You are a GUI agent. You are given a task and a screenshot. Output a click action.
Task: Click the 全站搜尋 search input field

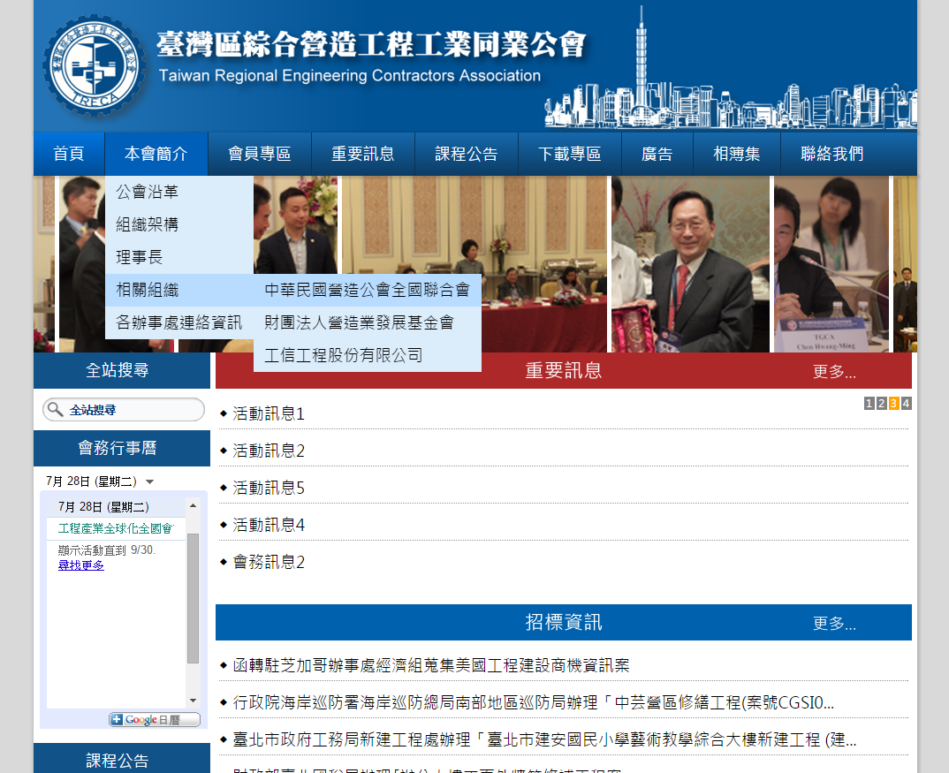click(133, 410)
